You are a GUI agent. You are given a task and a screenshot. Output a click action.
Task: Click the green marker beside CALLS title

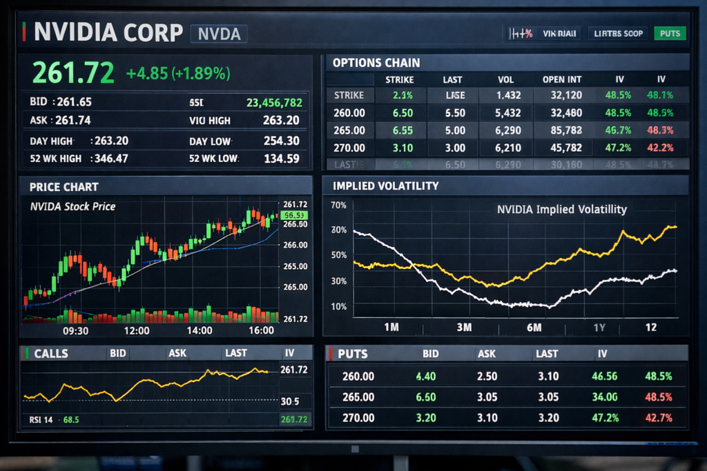pos(27,353)
